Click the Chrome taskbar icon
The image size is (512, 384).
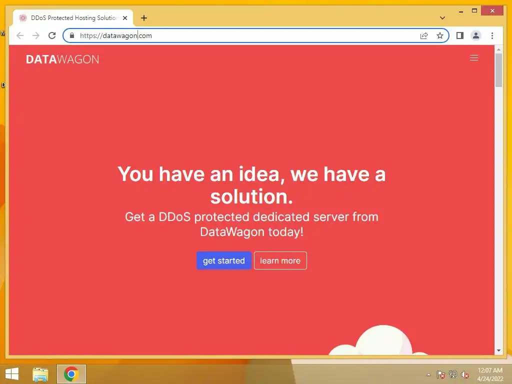(x=71, y=374)
